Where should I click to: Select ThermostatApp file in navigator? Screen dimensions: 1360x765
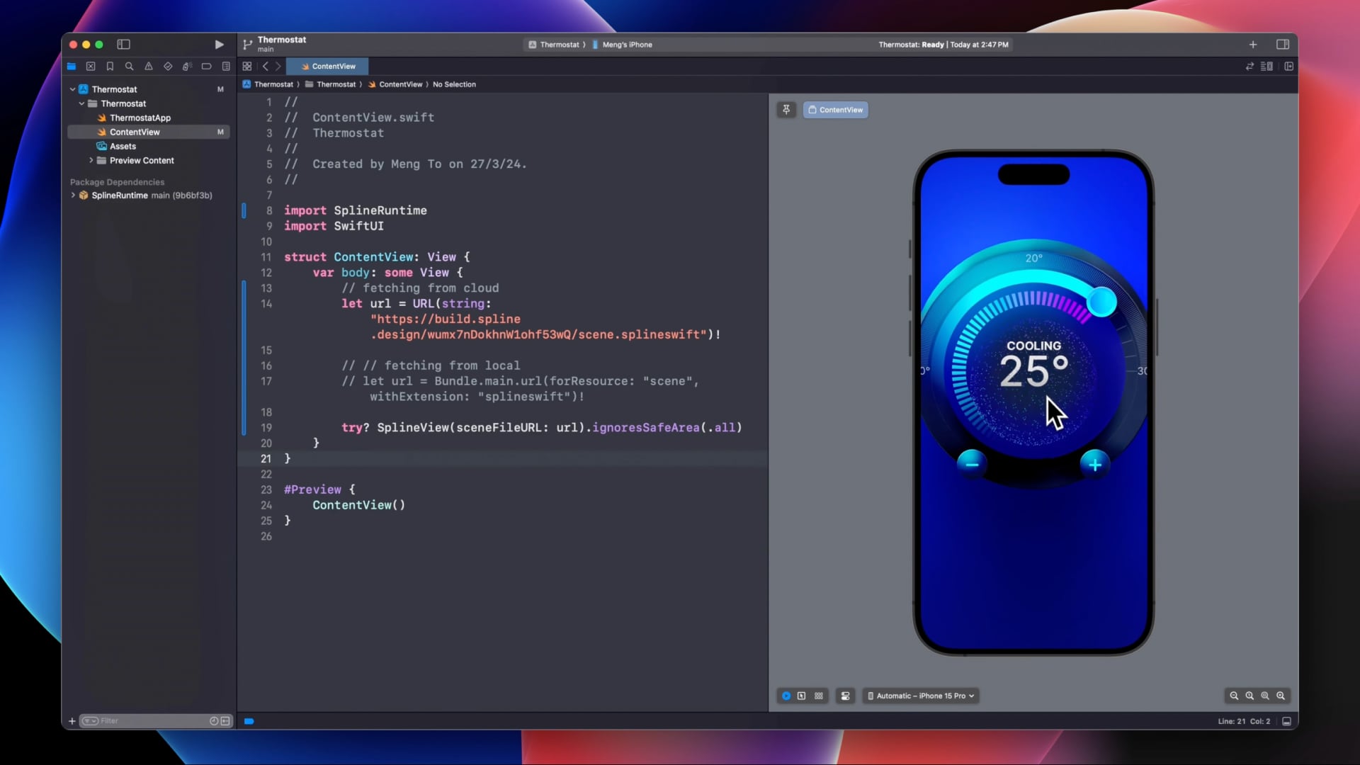140,118
